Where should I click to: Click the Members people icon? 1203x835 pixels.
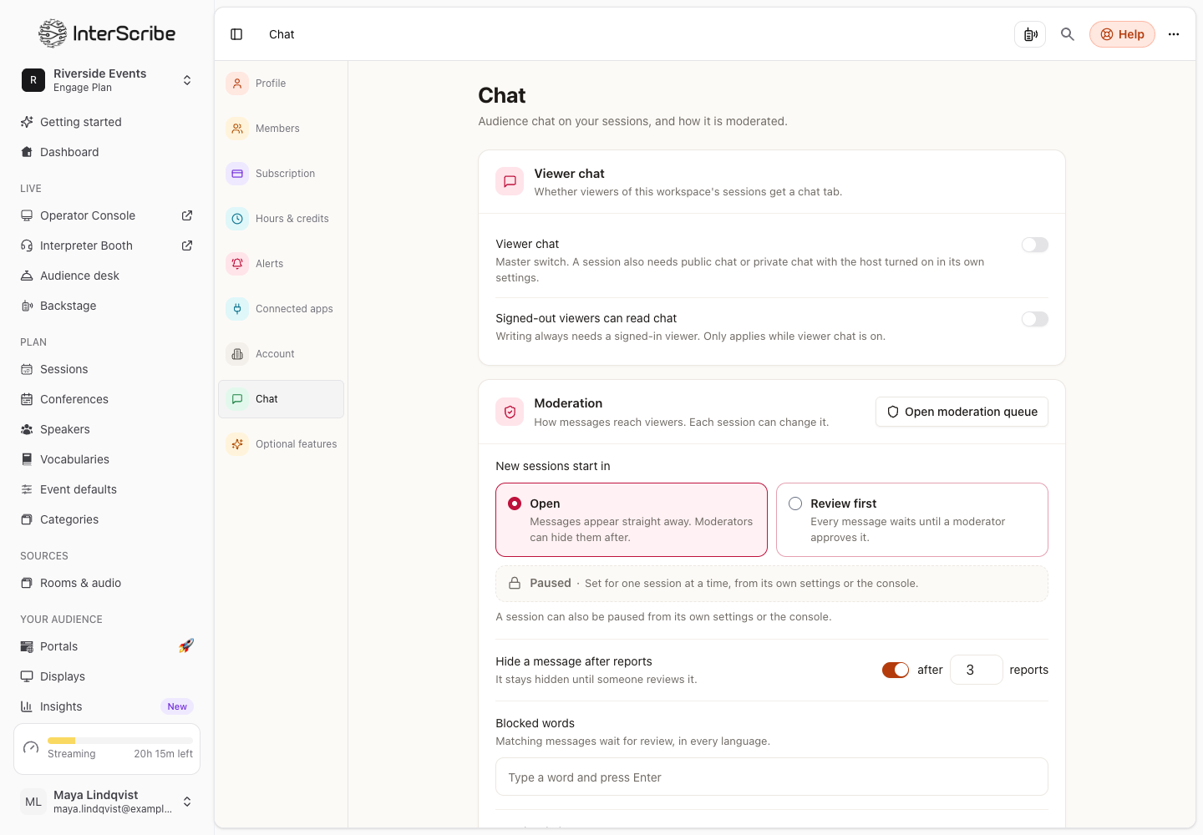click(237, 129)
